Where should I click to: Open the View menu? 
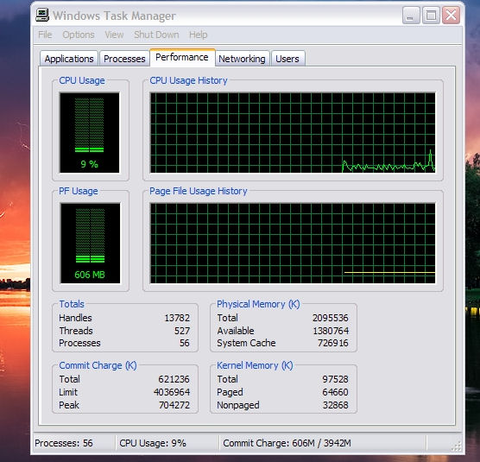[114, 35]
